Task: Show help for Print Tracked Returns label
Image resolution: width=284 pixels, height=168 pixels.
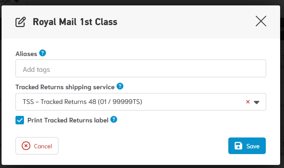Action: [114, 120]
